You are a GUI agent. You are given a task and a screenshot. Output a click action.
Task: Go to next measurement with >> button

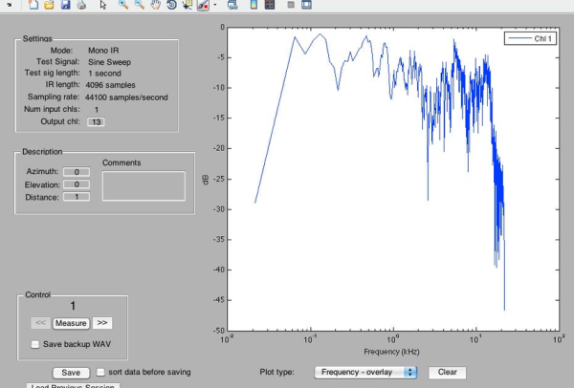pos(102,323)
